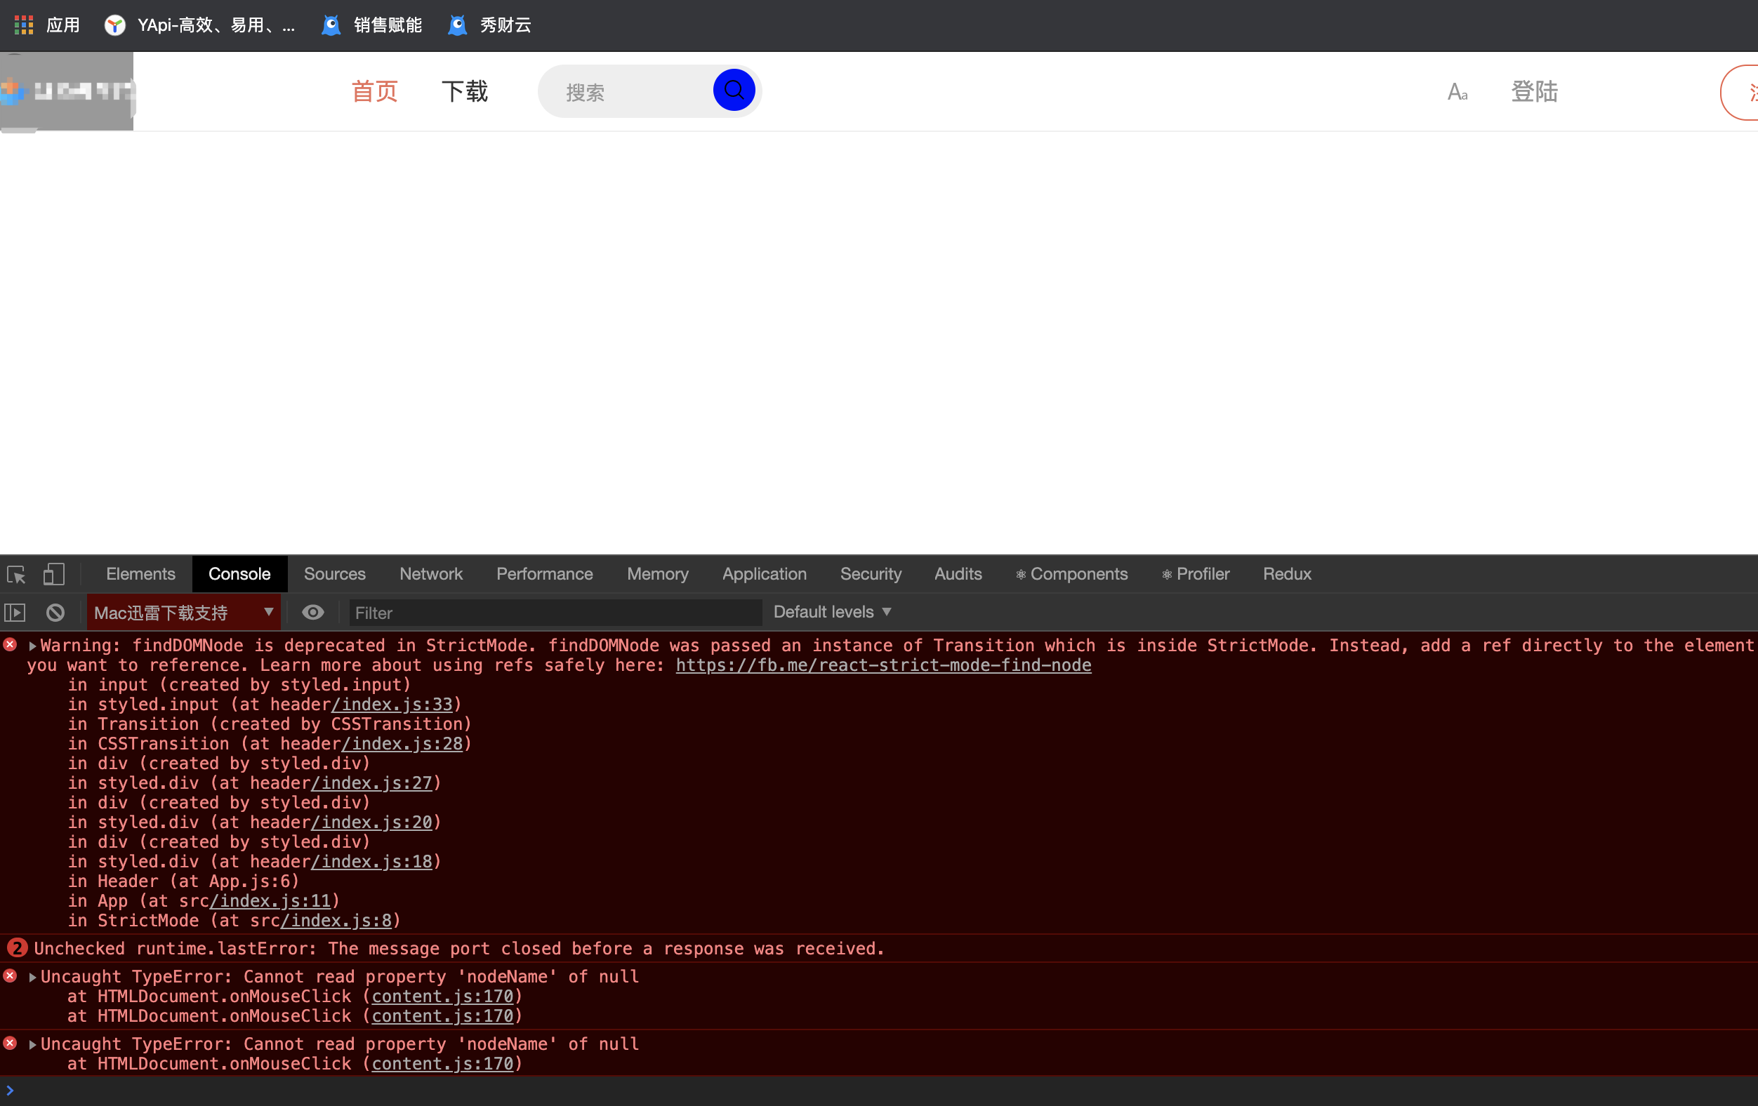Expand the second TypeError error entry

28,1044
